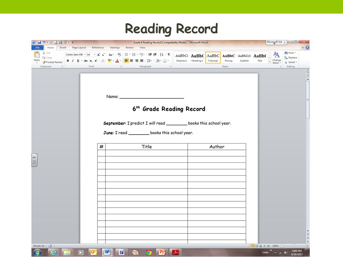Apply the Title style
This screenshot has height=257, width=343.
pos(260,58)
